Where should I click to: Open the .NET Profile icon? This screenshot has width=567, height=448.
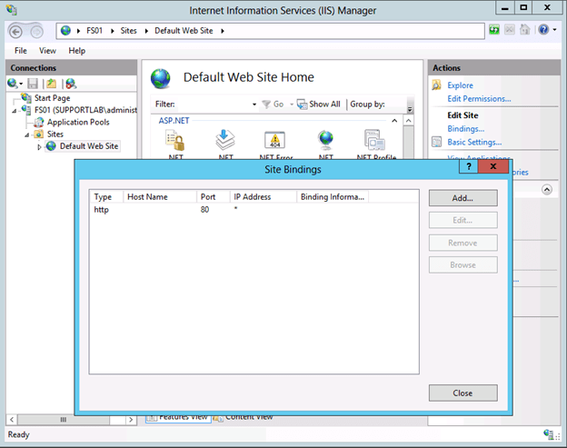pyautogui.click(x=375, y=140)
